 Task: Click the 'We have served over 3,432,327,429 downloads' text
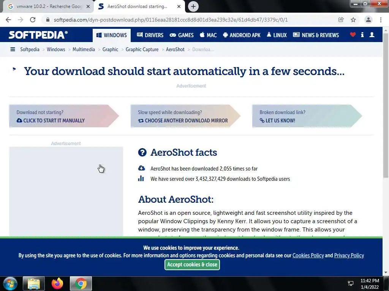point(220,179)
